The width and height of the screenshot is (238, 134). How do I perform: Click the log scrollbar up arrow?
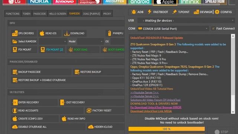233,36
